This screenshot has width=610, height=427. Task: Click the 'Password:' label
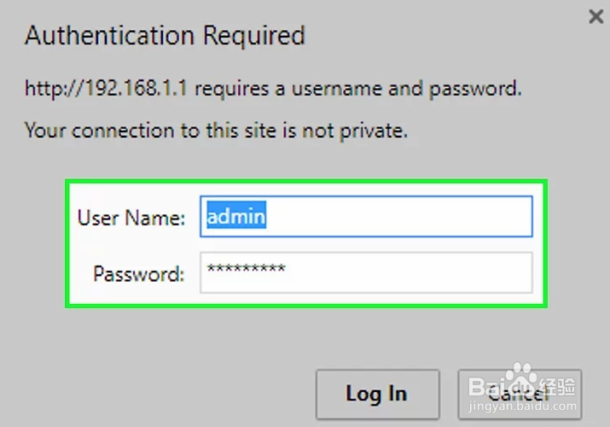pos(138,274)
